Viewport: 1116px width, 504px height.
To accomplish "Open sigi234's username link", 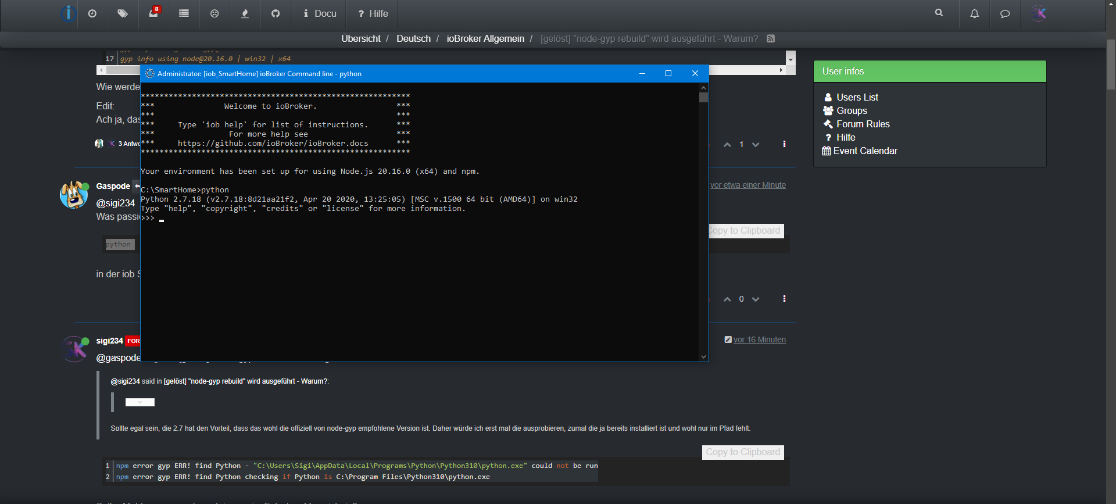I will click(x=109, y=341).
